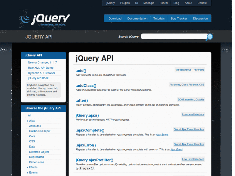235x176 pixels.
Task: Select CSS category in sidebar
Action: tap(32, 141)
